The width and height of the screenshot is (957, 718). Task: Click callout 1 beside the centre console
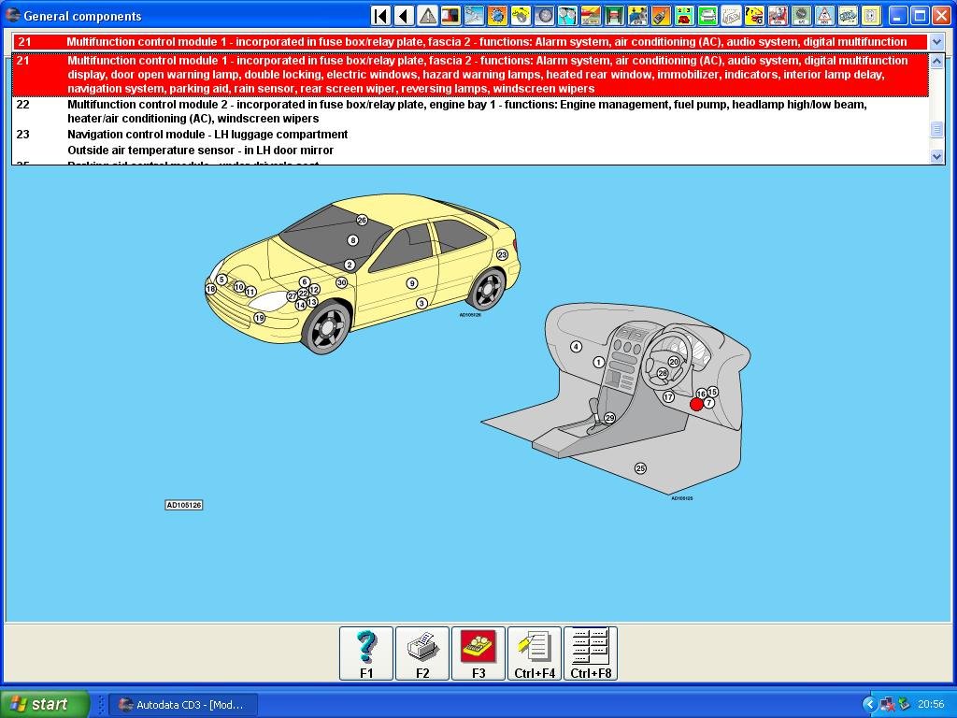coord(598,363)
